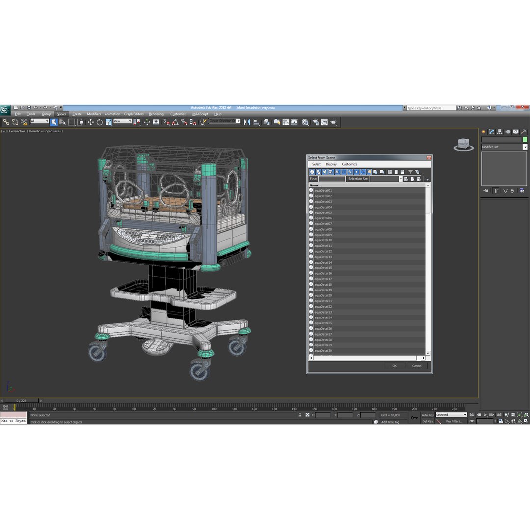Image resolution: width=530 pixels, height=530 pixels.
Task: Open the Rendered Frame Window
Action: 324,122
